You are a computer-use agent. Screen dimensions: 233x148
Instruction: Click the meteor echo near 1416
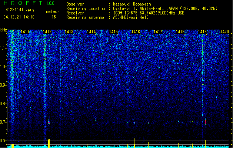coord(134,123)
